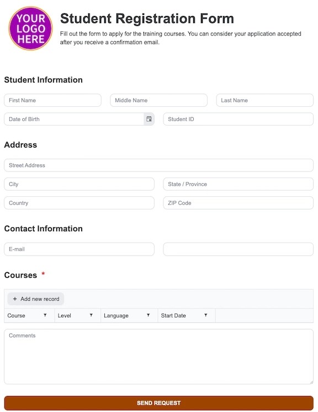This screenshot has height=412, width=318.
Task: Click the Contact Information heading
Action: [43, 228]
